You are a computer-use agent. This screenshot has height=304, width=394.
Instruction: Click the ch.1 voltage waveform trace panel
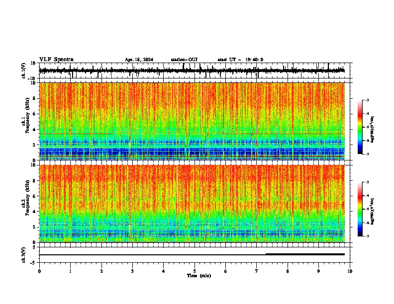195,71
